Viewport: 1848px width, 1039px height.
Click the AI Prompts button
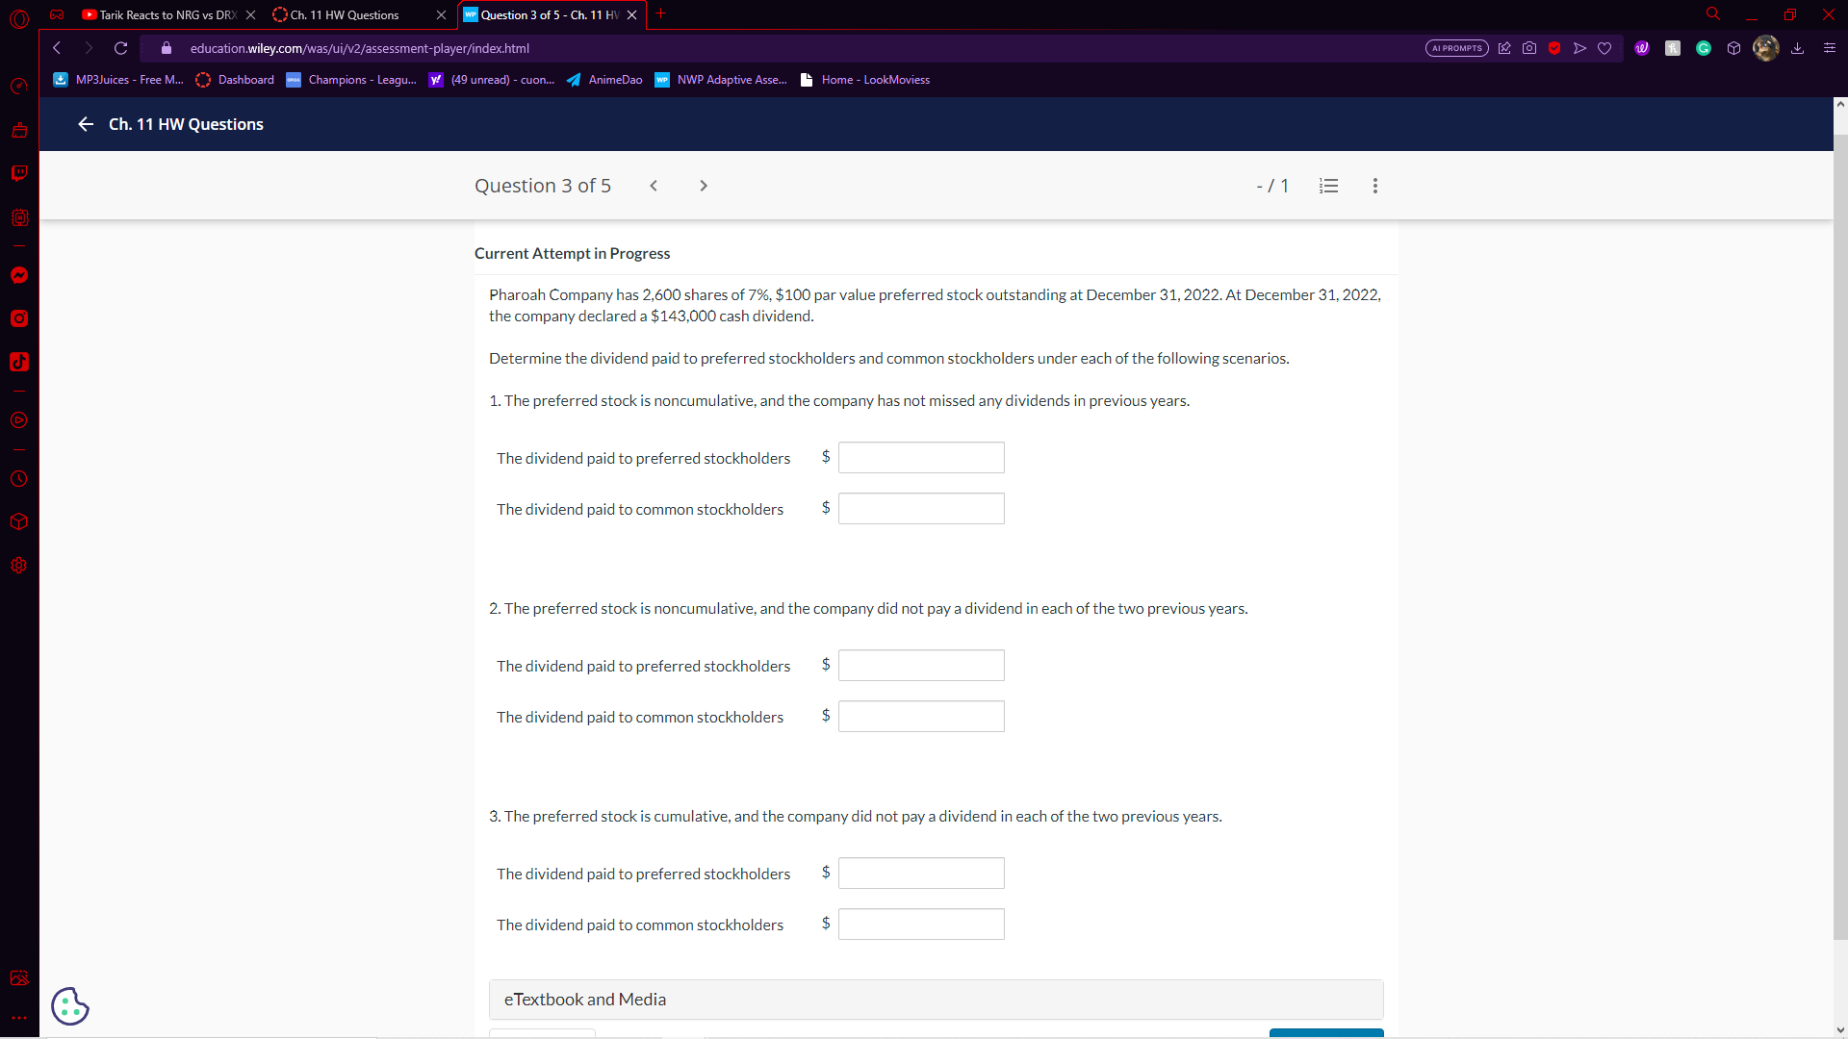(1456, 48)
